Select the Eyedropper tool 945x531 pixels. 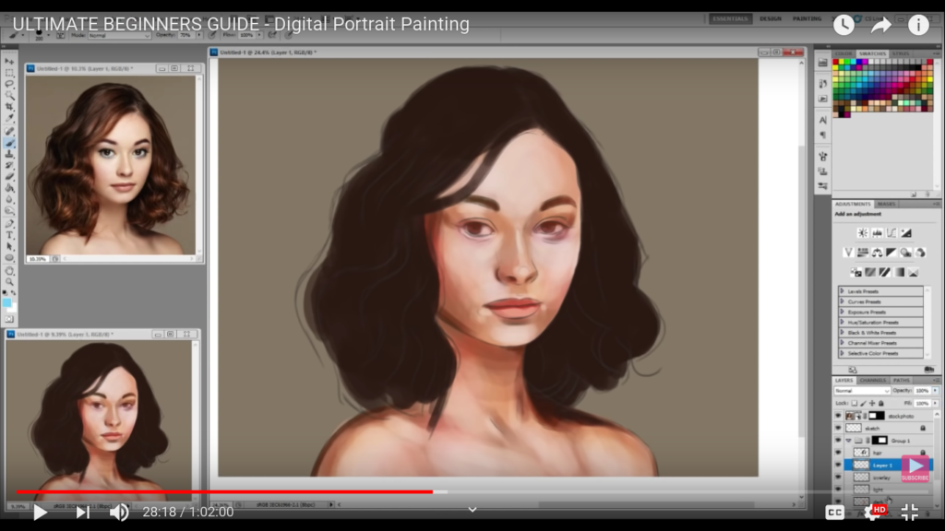point(9,118)
